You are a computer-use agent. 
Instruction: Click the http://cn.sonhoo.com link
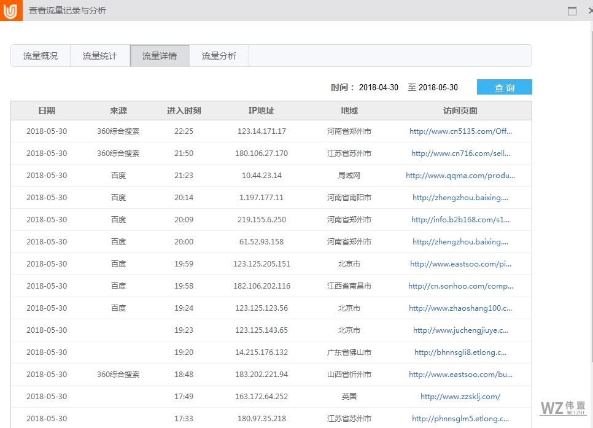click(x=462, y=286)
